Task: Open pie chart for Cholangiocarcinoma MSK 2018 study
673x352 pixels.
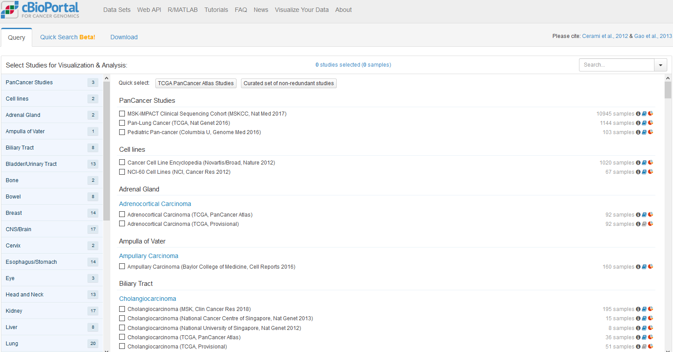Action: 650,309
